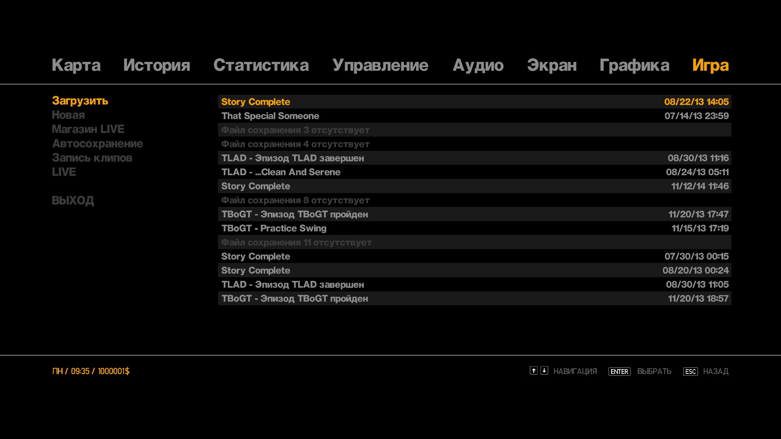This screenshot has height=439, width=781.
Task: Load the TBoGT - Practice Swing save
Action: pyautogui.click(x=274, y=228)
